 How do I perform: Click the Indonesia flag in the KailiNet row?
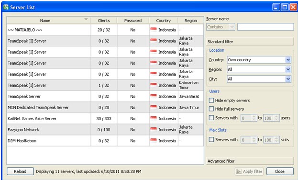(154, 118)
